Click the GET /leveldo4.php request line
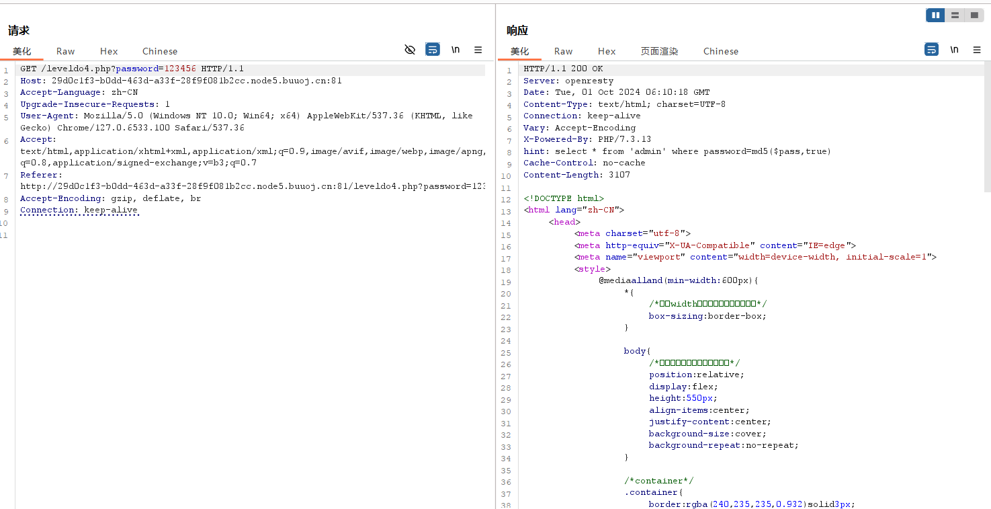 pyautogui.click(x=132, y=69)
